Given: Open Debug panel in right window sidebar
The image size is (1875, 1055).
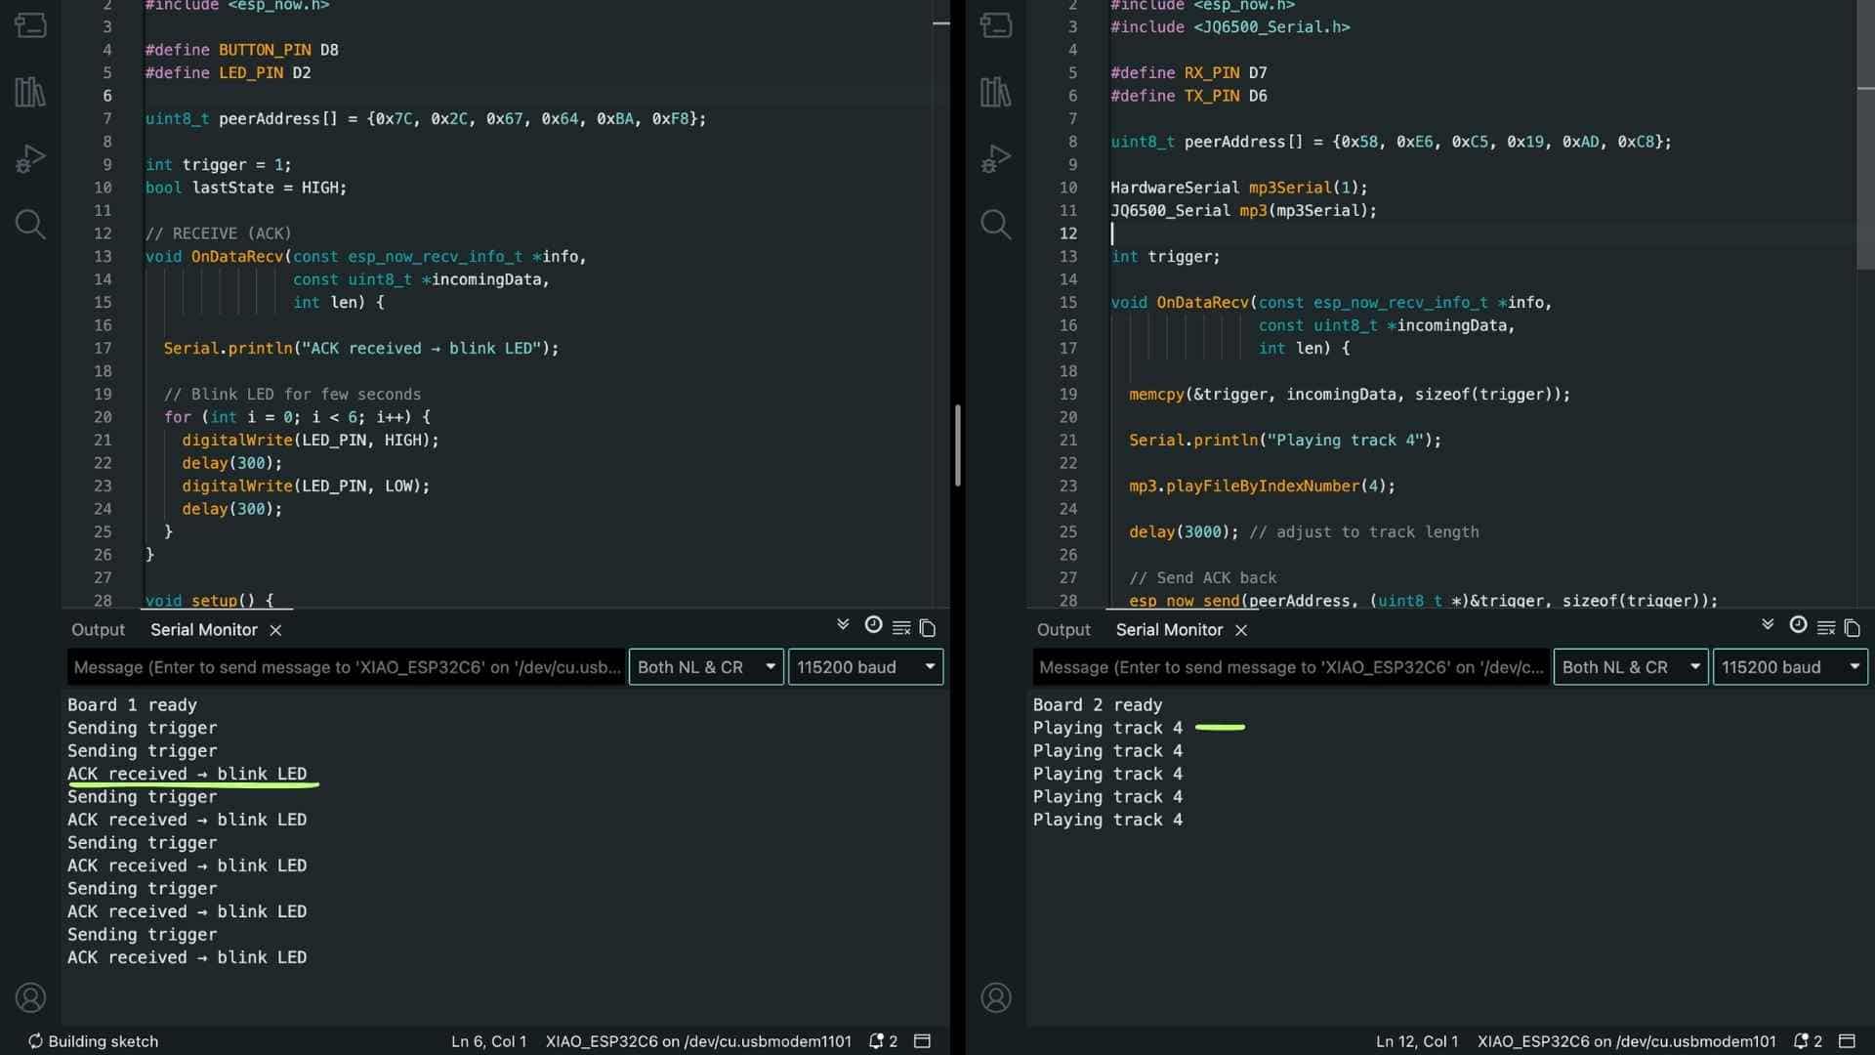Looking at the screenshot, I should [995, 158].
